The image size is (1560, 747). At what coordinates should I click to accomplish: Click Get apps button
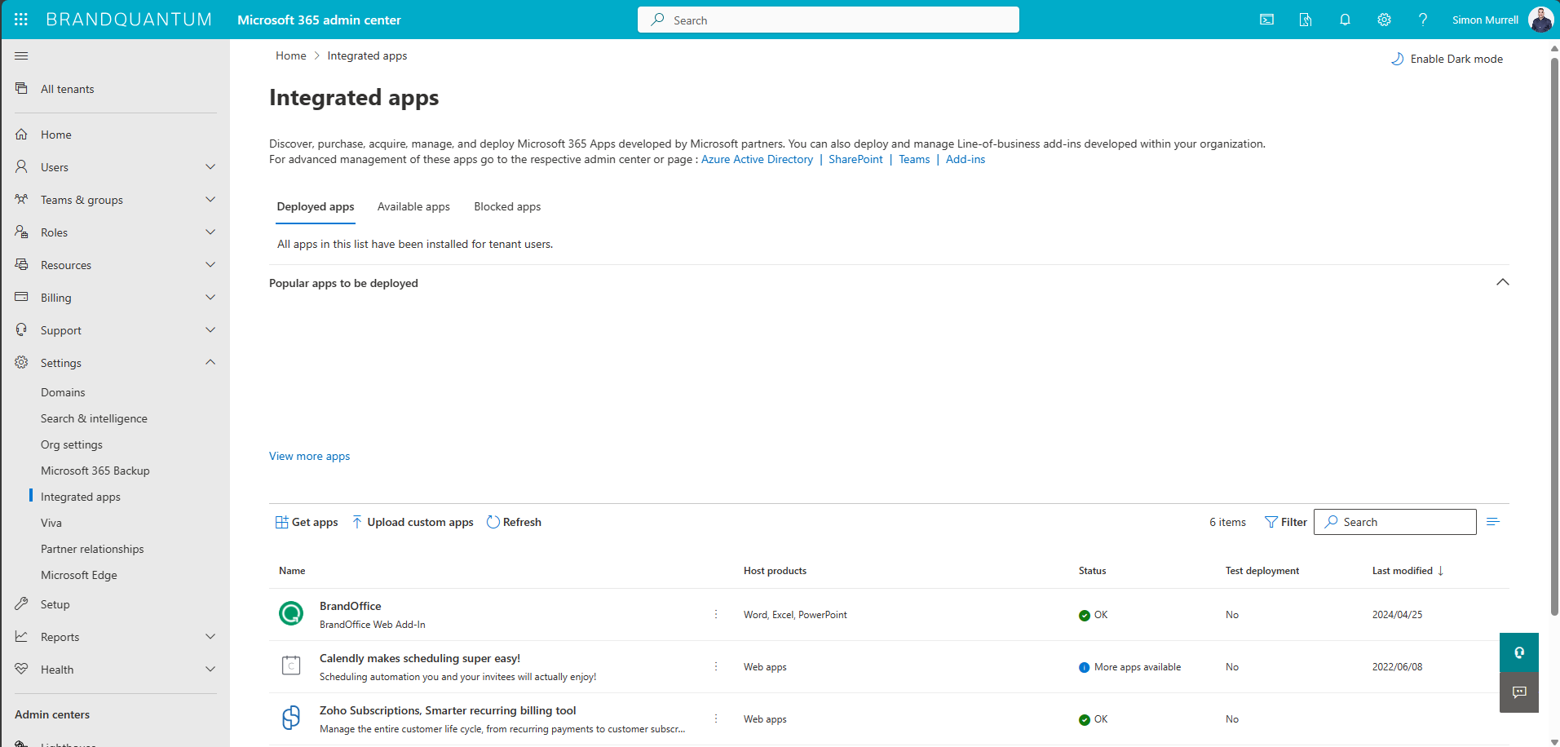pos(307,522)
